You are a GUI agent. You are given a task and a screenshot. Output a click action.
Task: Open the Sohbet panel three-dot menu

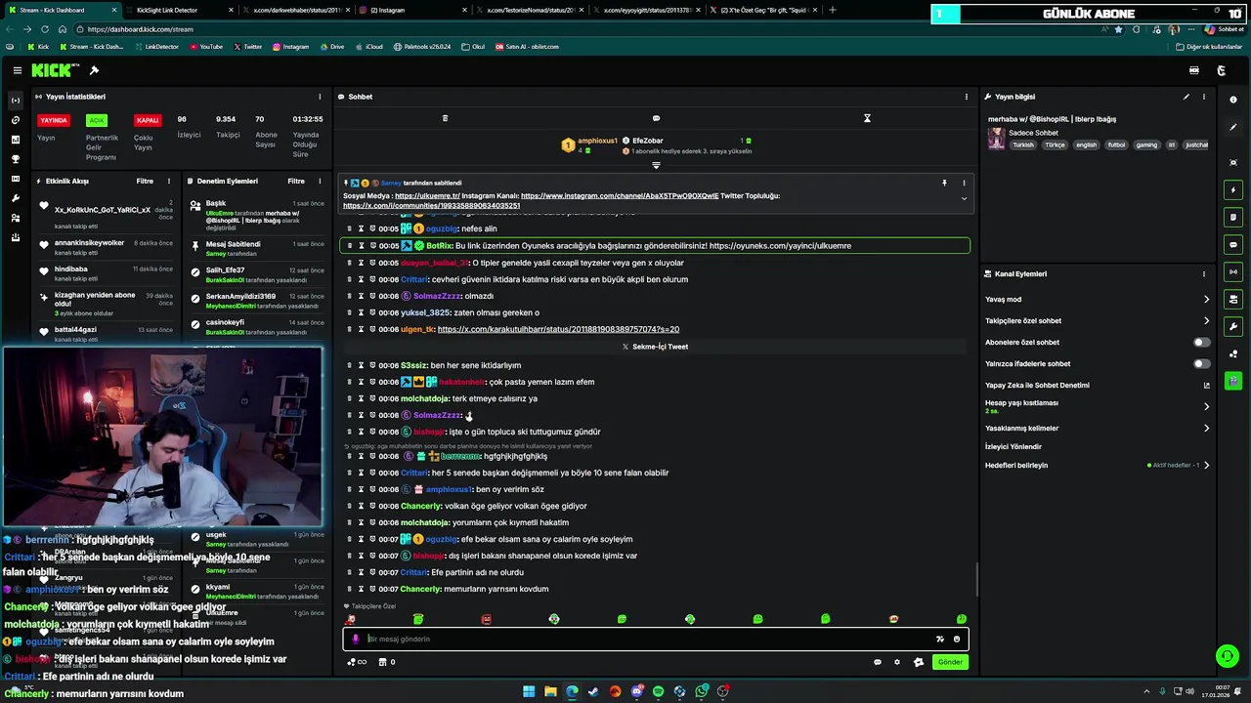[967, 97]
